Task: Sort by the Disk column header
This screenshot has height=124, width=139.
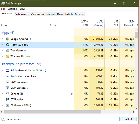Action: coord(112,23)
